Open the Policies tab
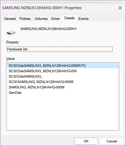This screenshot has width=126, height=146. coord(25,19)
